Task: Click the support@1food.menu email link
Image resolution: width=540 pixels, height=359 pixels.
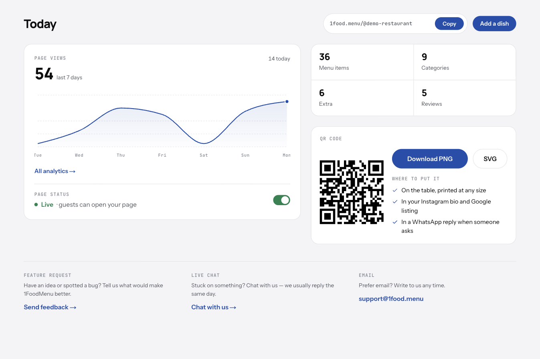Action: pos(391,299)
